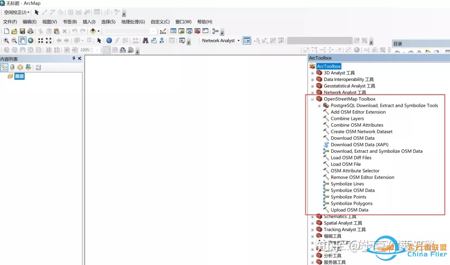450x265 pixels.
Task: Open the 编辑(E) menu
Action: 30,22
